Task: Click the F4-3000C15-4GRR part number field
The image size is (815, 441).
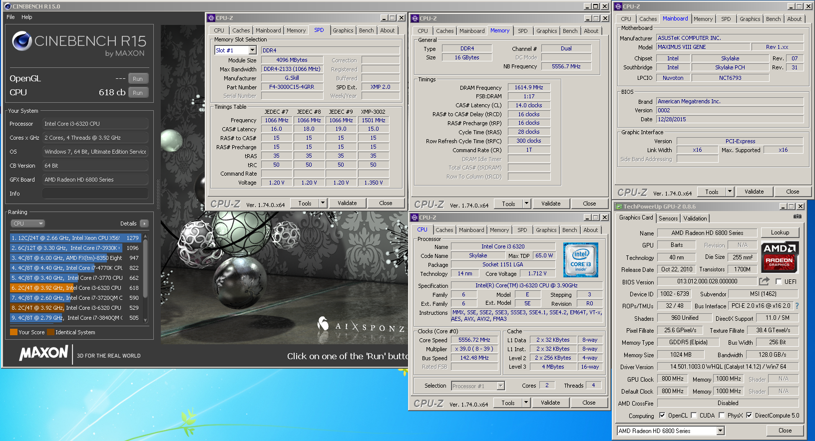Action: pos(292,87)
